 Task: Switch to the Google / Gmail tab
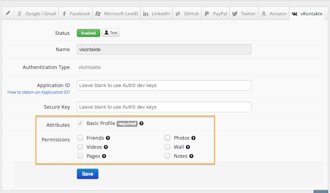point(36,13)
